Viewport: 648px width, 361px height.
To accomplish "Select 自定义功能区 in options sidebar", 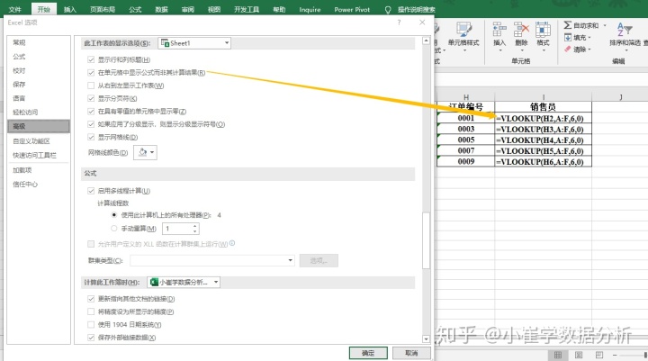I will (x=39, y=141).
